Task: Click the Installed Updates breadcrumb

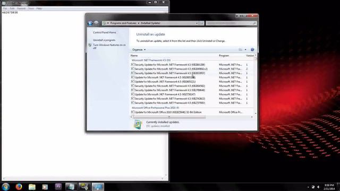Action: coord(150,23)
